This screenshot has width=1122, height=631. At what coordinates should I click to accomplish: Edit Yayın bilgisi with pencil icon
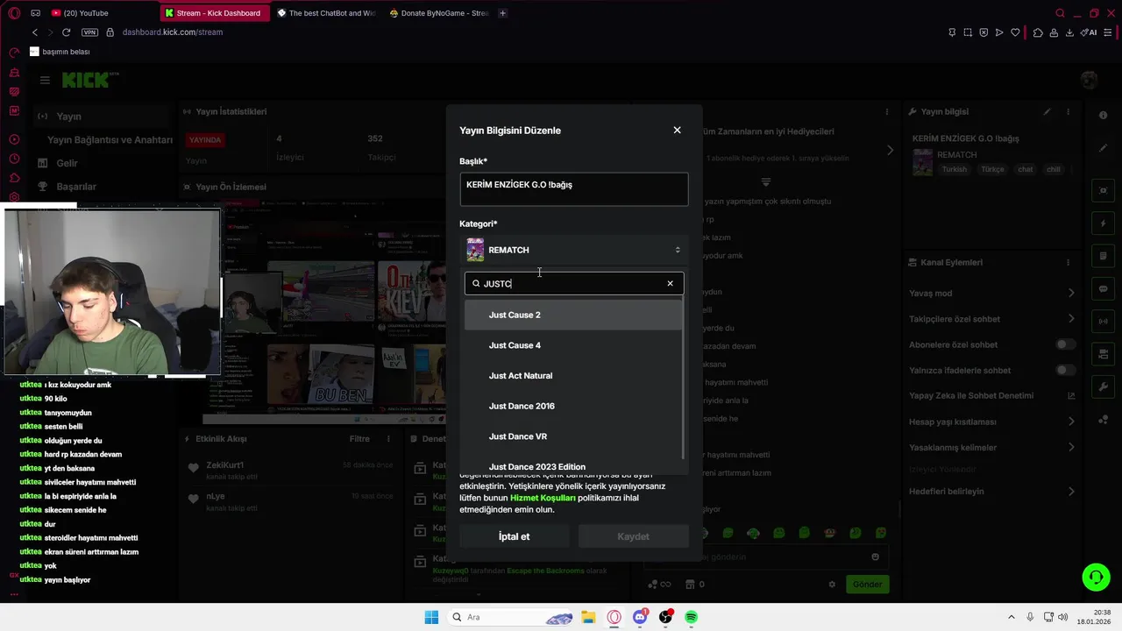pos(1047,111)
